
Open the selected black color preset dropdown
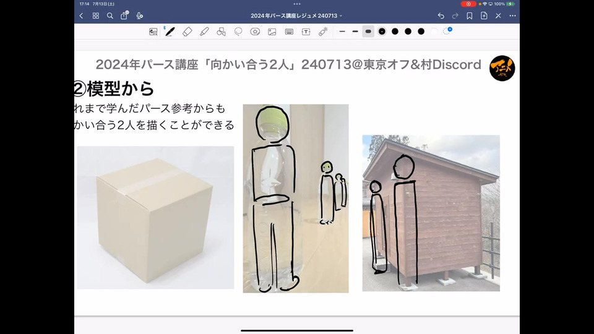(382, 32)
